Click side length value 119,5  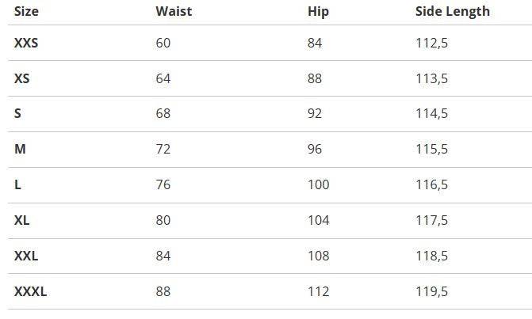pyautogui.click(x=432, y=291)
